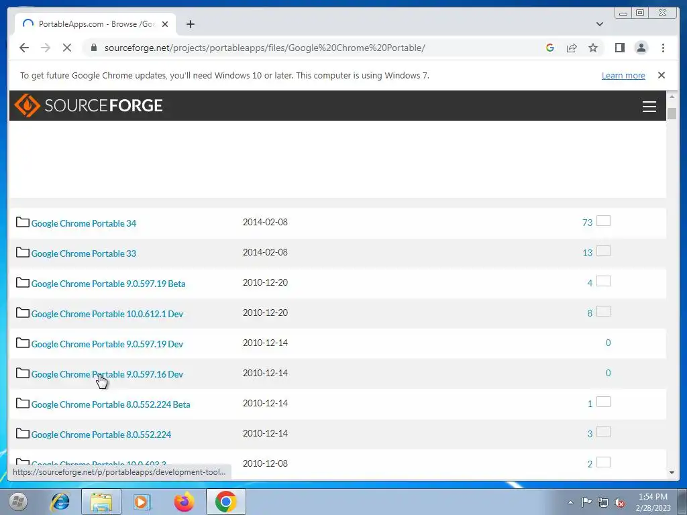The height and width of the screenshot is (515, 687).
Task: Click the page scrollbar up arrow
Action: (x=672, y=97)
